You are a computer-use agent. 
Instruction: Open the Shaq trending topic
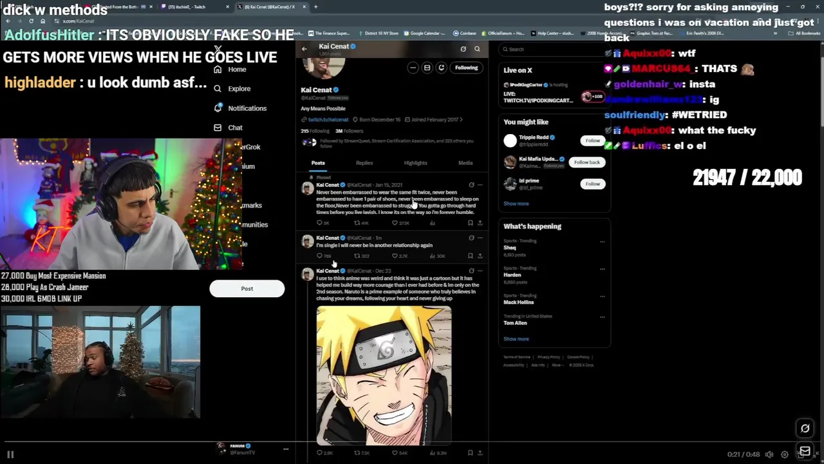(509, 247)
